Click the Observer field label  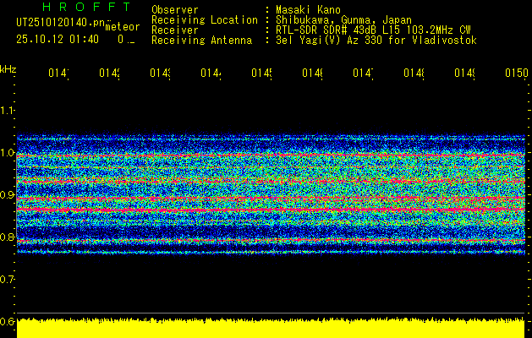tap(175, 10)
